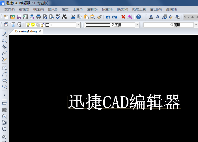The width and height of the screenshot is (198, 142).
Task: Close the Drawing1.dwg tab
Action: [40, 31]
